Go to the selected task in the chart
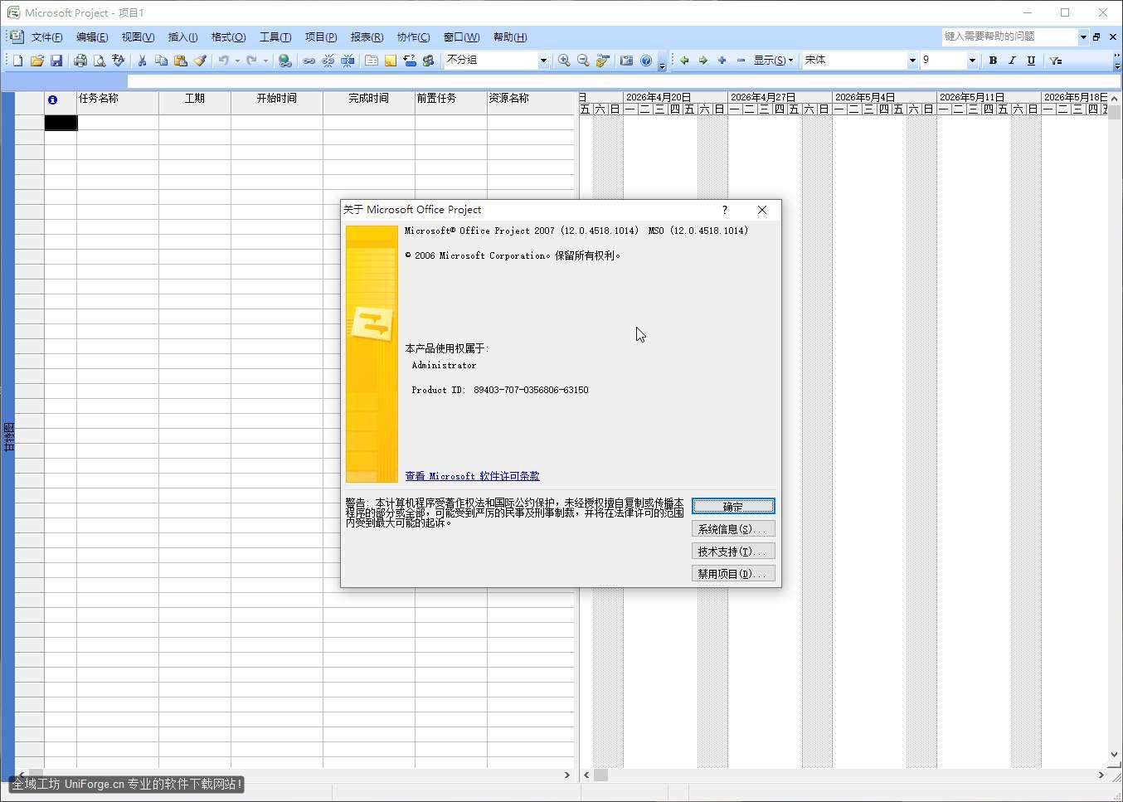 [603, 61]
